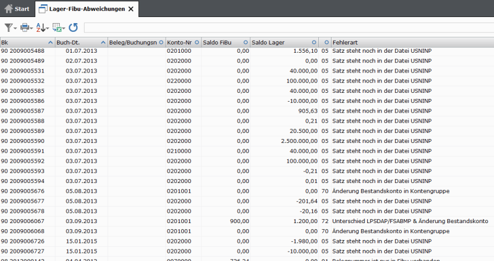Screen dimensions: 494x261
Task: Toggle the Beleg/Buchungsn column sort circle
Action: pos(161,42)
